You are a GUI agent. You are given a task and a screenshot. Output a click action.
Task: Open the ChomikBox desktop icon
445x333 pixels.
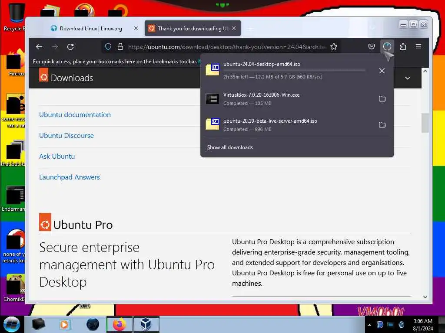point(15,288)
